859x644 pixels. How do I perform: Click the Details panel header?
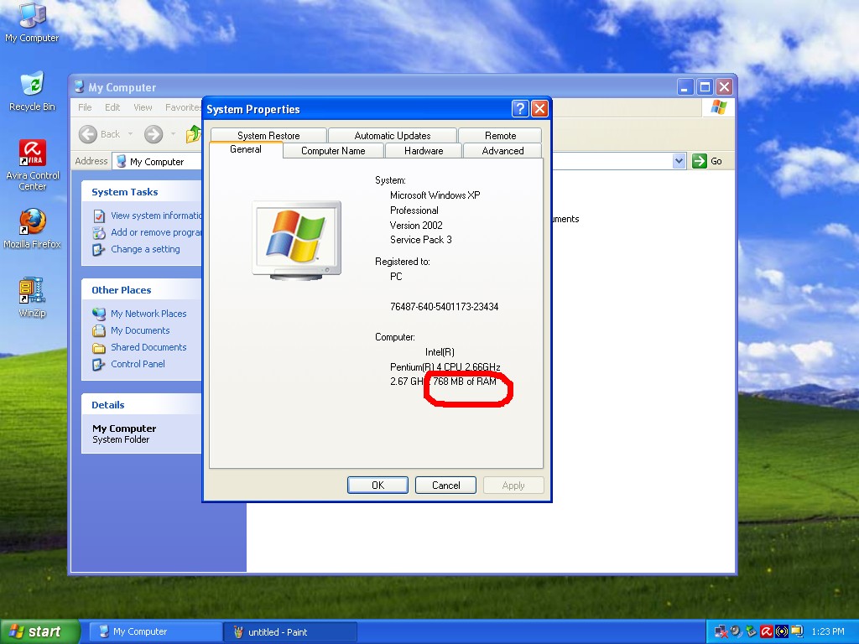pos(142,405)
